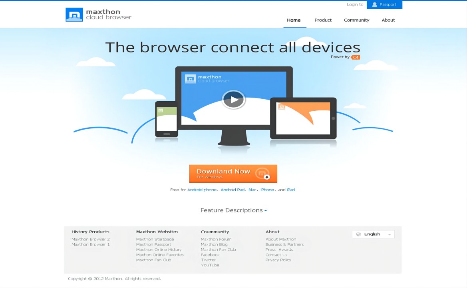Open Maxhon Online Favorites link

160,255
